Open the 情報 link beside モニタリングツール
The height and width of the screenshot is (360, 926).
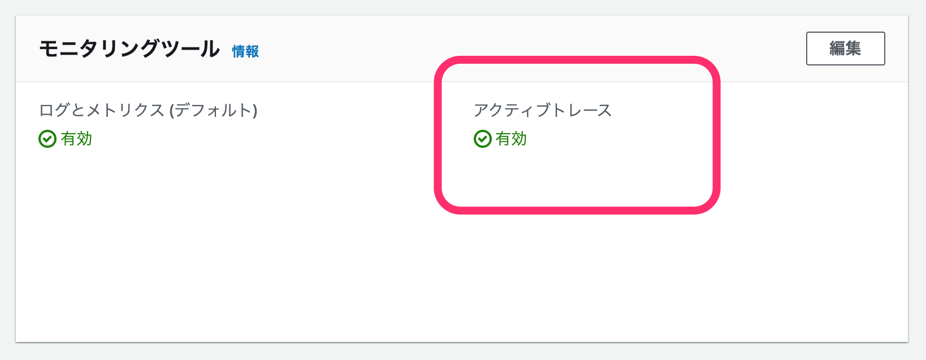click(x=245, y=51)
